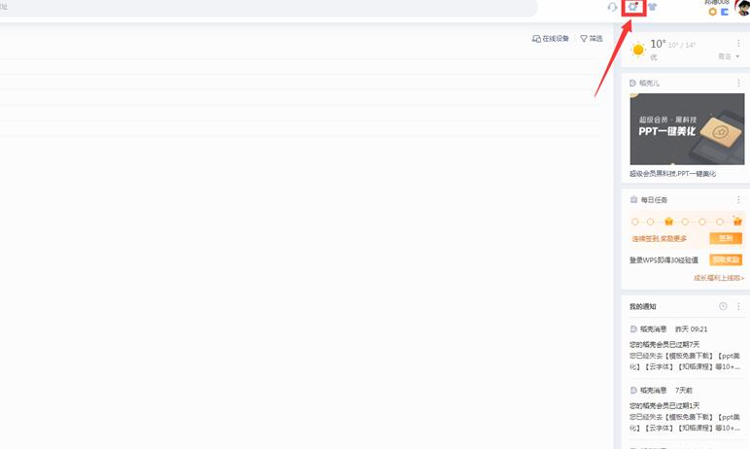Click the 10° temperature reading
The width and height of the screenshot is (750, 449).
click(x=658, y=44)
